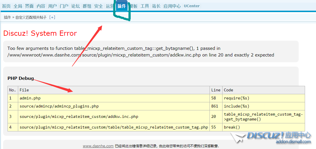
Task: Open the 应用中心 tab
Action: (x=172, y=6)
